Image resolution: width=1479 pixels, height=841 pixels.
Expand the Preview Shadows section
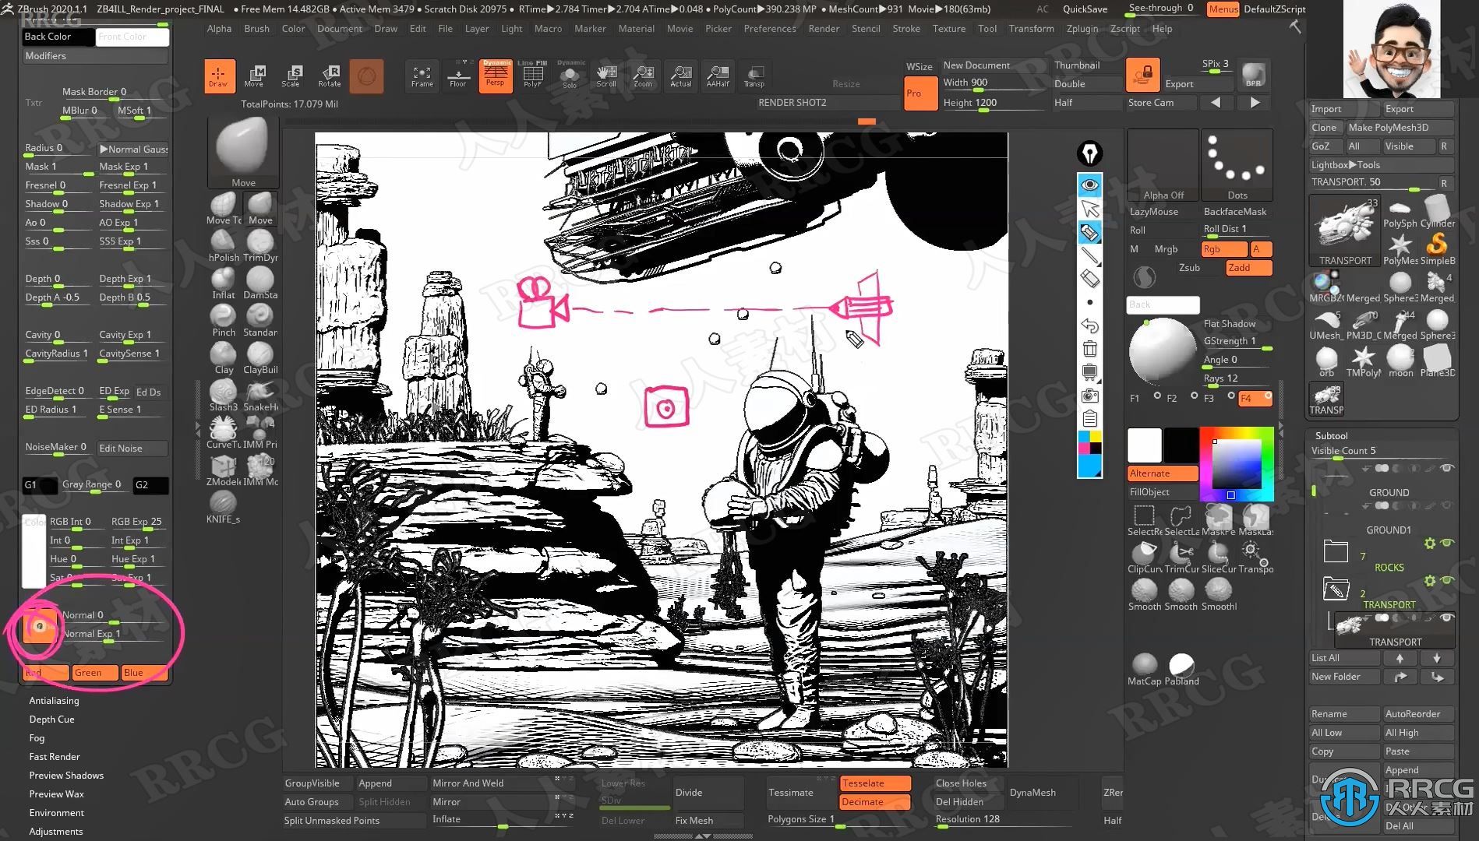[x=66, y=776]
